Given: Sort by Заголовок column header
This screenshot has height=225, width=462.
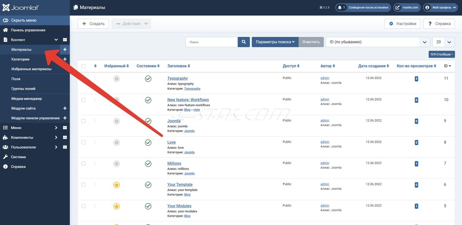Looking at the screenshot, I should tap(179, 66).
